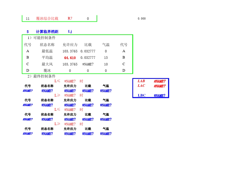Click the 0.000 value cell
This screenshot has height=190, width=246.
pyautogui.click(x=142, y=19)
